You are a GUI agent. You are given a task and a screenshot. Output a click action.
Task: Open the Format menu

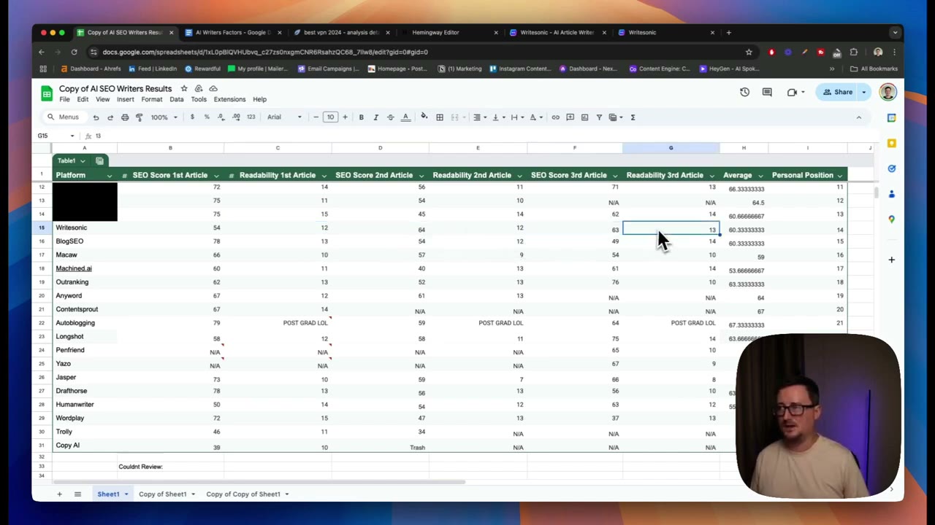(x=152, y=99)
